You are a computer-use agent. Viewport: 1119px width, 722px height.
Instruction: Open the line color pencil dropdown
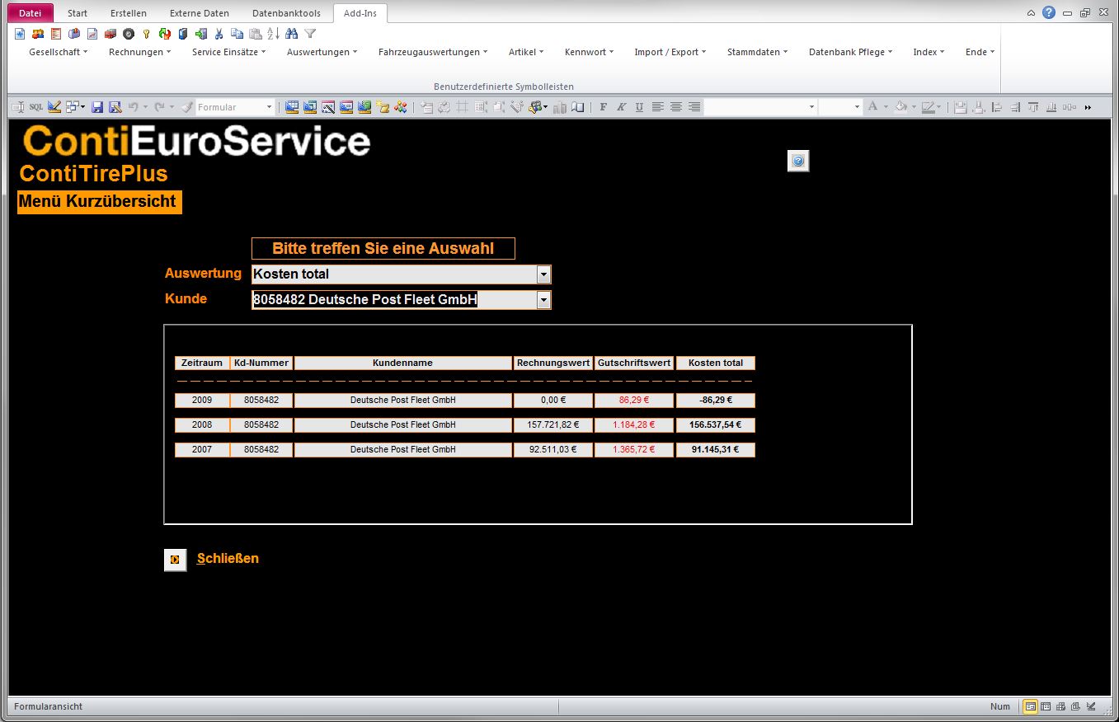(940, 107)
